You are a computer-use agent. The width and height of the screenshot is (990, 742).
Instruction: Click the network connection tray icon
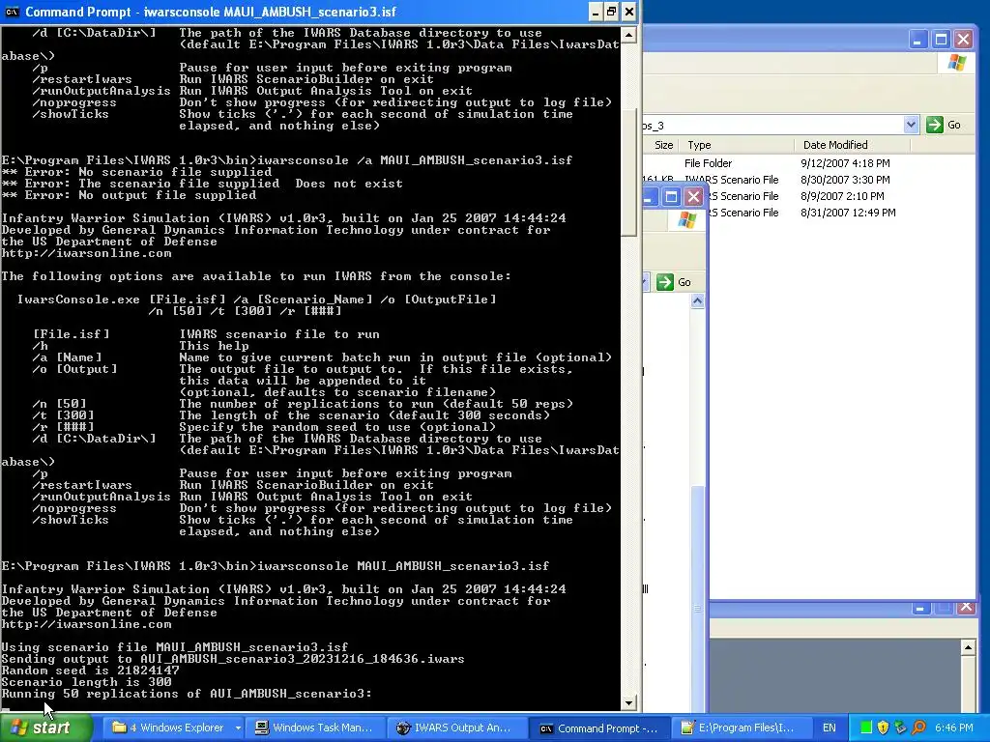[900, 728]
